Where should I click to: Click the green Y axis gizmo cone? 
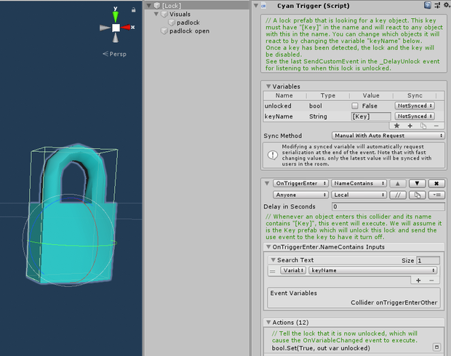116,17
